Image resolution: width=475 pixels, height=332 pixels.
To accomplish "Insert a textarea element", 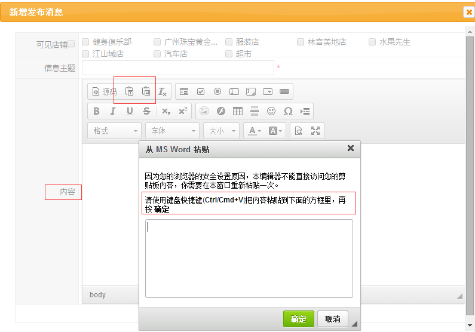I will (x=251, y=91).
